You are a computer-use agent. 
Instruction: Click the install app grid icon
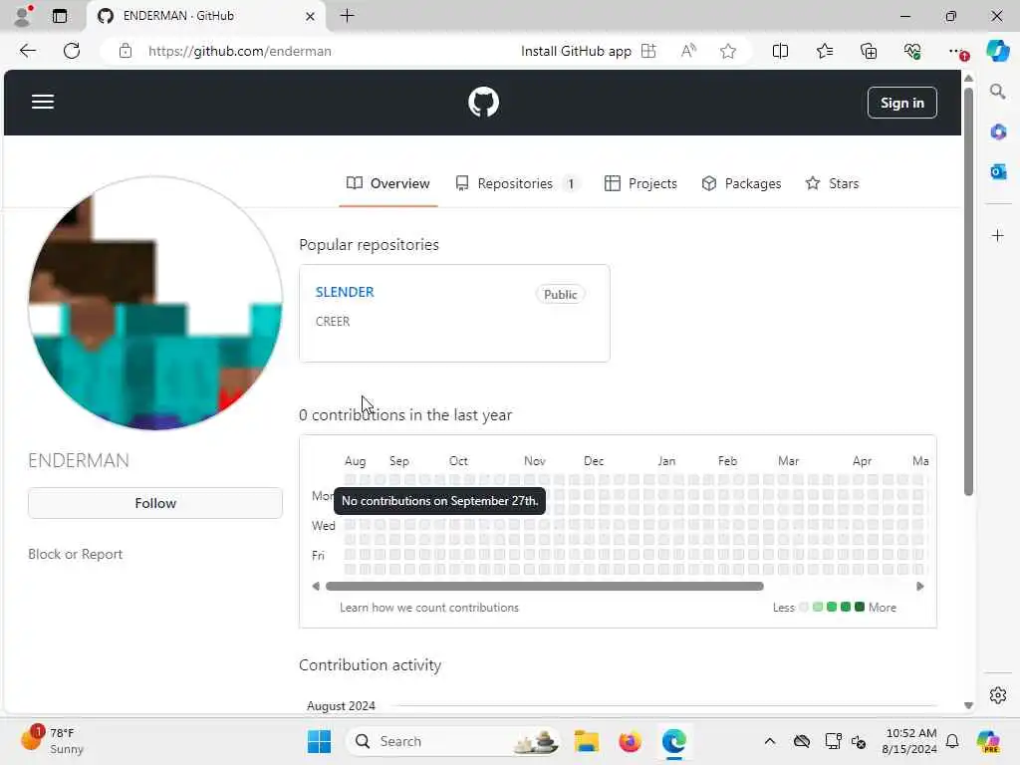(x=648, y=51)
